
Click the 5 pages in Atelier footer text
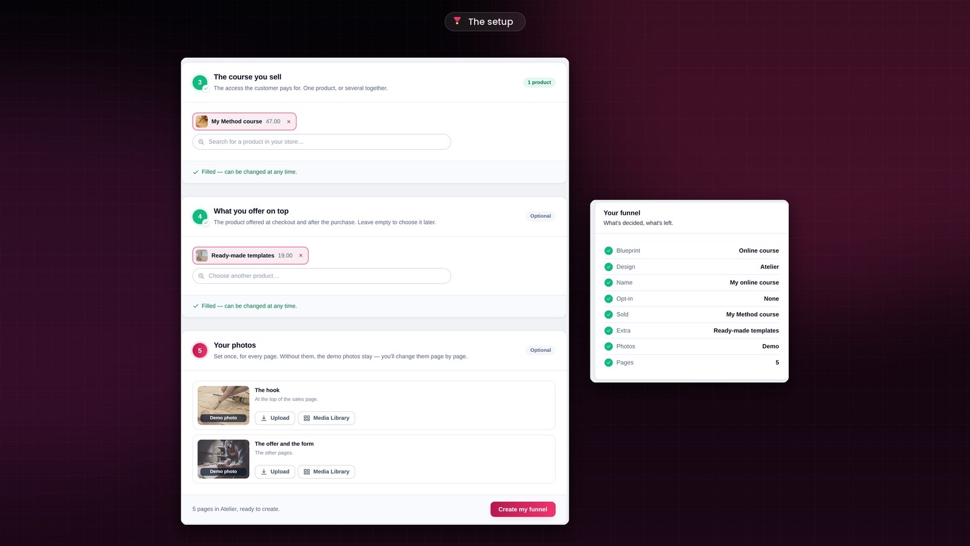(236, 509)
